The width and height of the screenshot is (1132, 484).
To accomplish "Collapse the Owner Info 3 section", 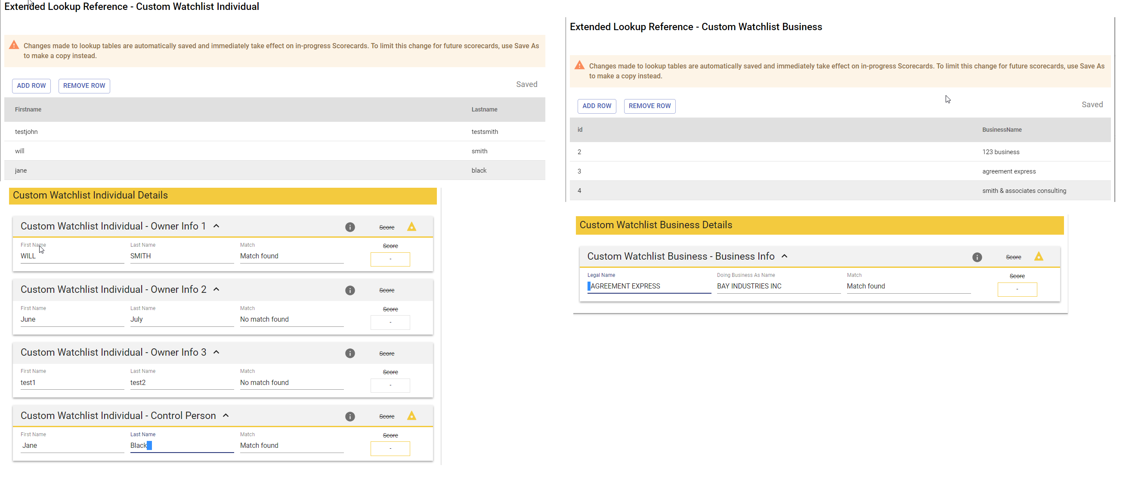I will pos(216,352).
